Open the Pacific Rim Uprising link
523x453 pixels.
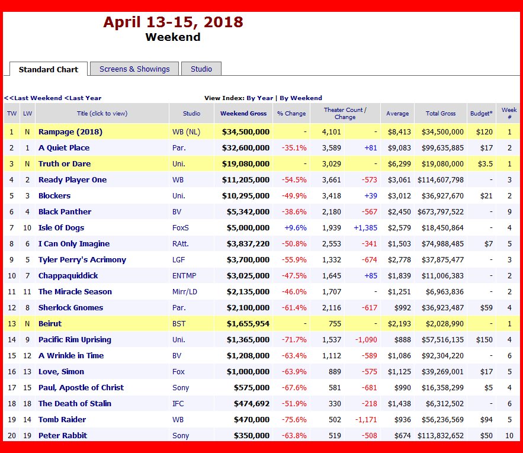tap(75, 340)
